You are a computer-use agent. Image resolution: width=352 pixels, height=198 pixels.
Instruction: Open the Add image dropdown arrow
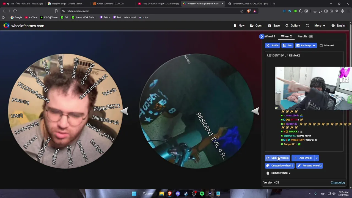pyautogui.click(x=314, y=45)
